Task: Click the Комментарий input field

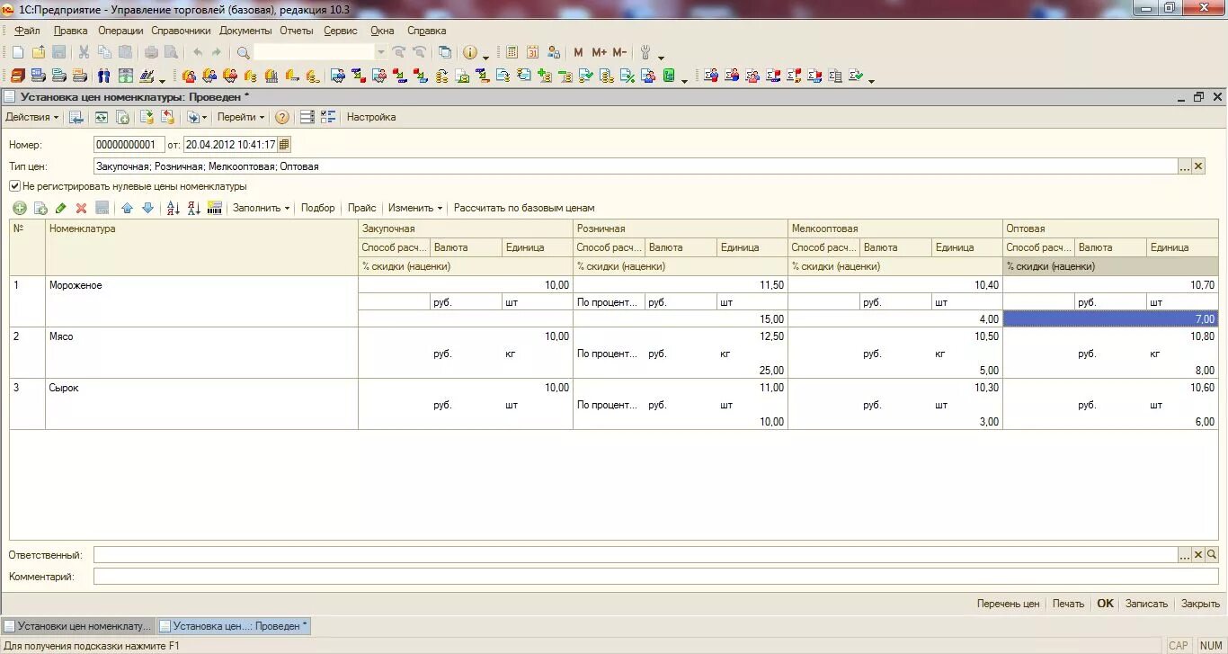Action: [x=656, y=577]
